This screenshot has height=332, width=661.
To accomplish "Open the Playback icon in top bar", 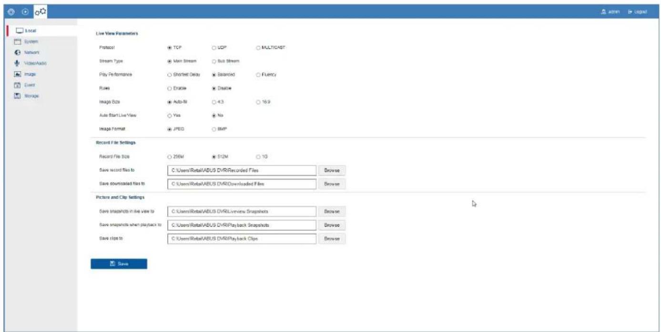I will 26,11.
